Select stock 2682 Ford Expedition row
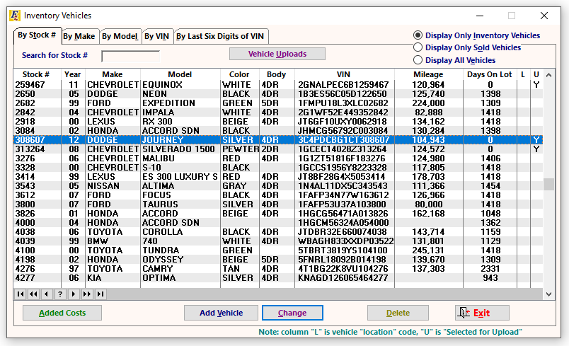 coord(278,103)
